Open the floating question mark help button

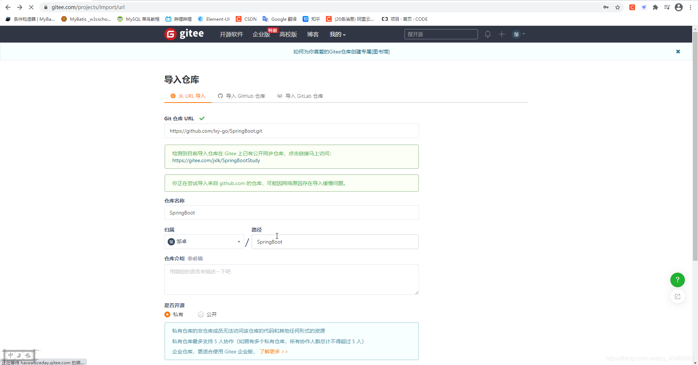click(677, 280)
